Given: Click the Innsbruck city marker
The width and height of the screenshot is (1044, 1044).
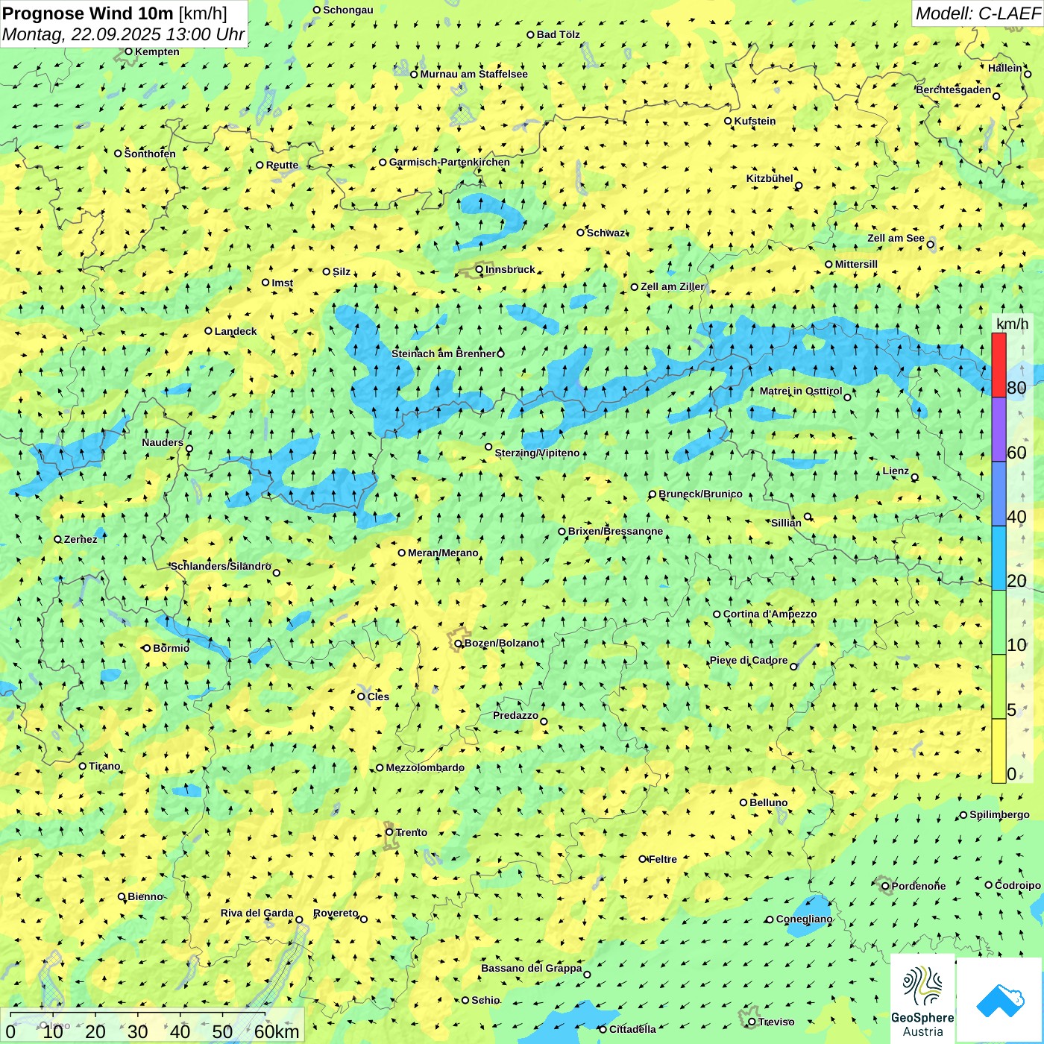Looking at the screenshot, I should coord(479,270).
